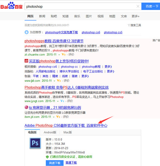Open Photoshop高手教程 变身PS达人 result
Image resolution: width=160 pixels, height=166 pixels.
(66, 88)
